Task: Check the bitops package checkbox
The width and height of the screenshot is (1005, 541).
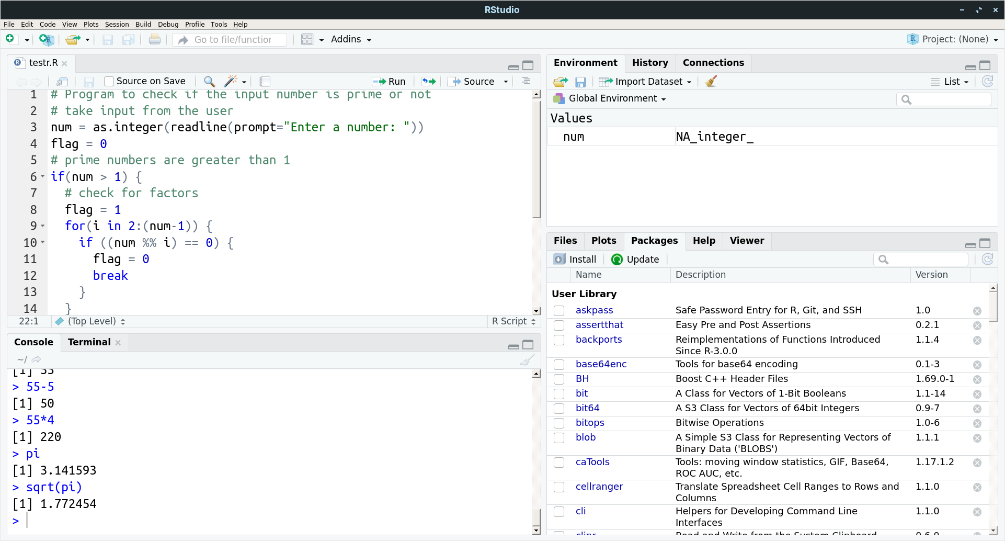Action: (559, 423)
